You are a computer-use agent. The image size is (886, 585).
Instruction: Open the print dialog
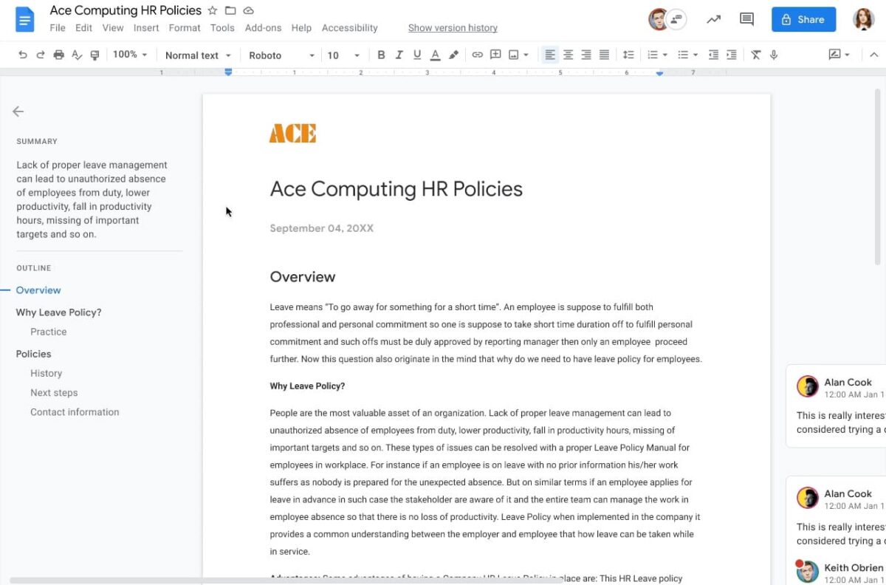[x=58, y=55]
